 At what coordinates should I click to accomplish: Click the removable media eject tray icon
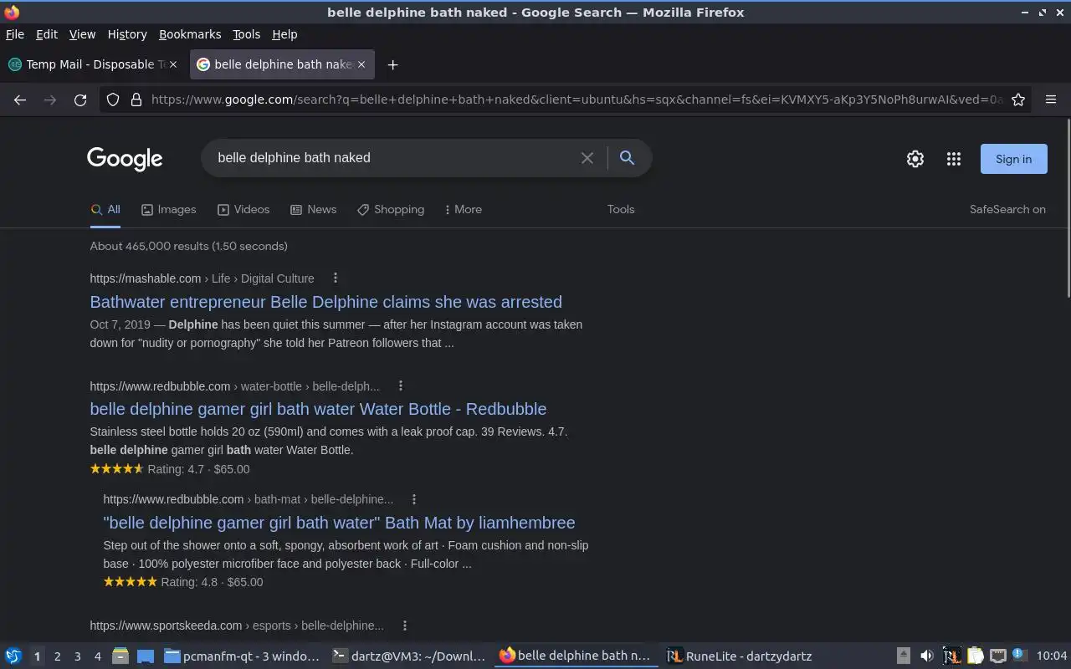click(x=904, y=656)
